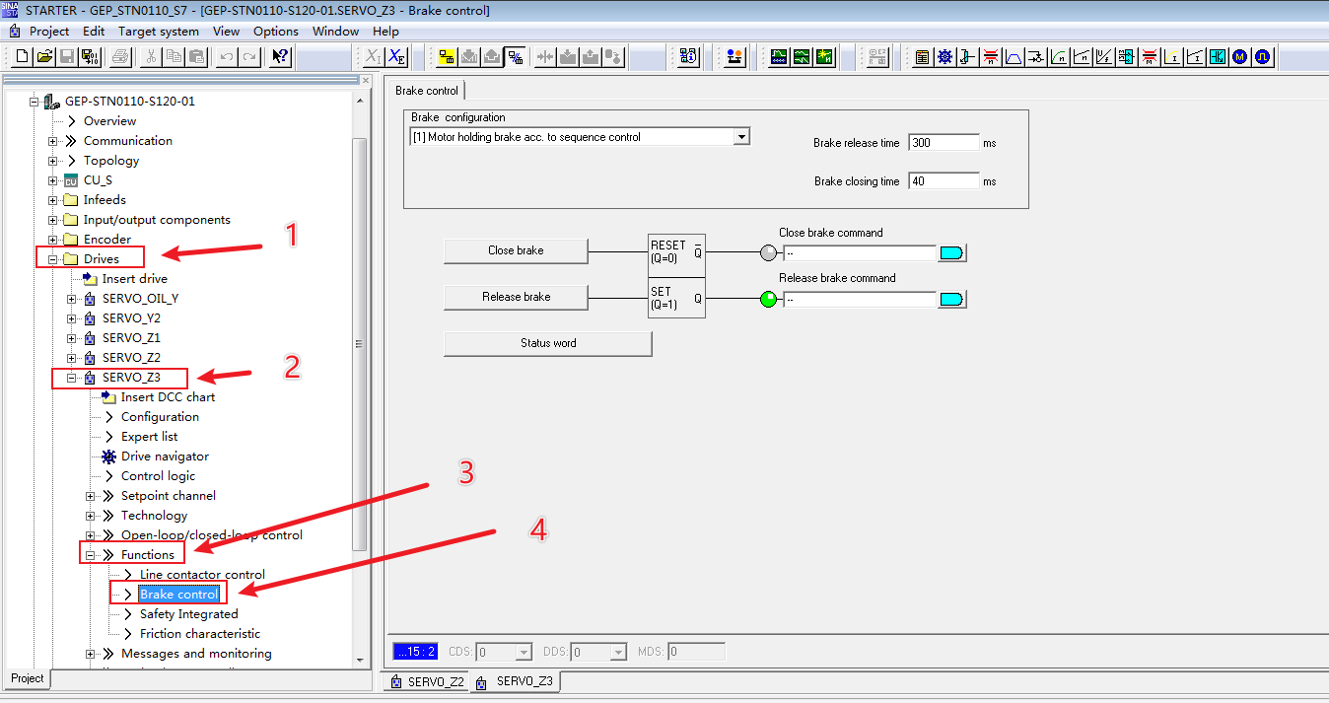Open the Target system menu
Viewport: 1329px width, 703px height.
click(158, 31)
